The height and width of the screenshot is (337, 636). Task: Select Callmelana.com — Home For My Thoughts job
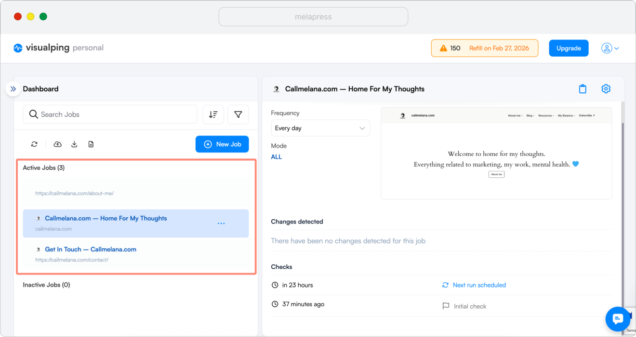[136, 223]
